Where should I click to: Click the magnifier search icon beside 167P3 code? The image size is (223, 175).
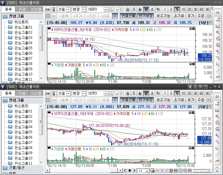click(111, 94)
